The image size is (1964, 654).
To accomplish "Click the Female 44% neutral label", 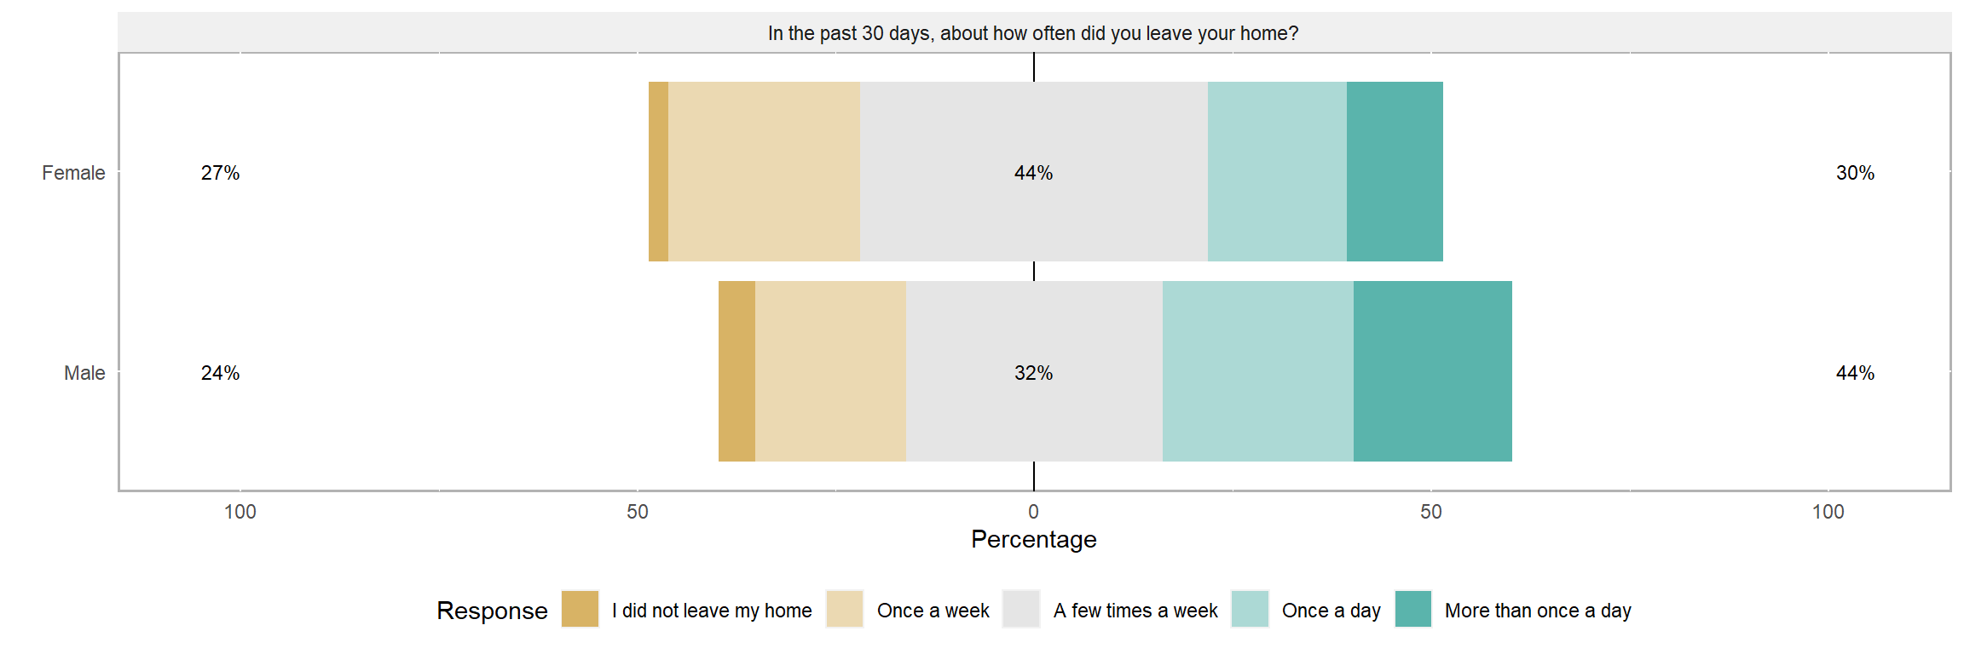I will tap(1033, 173).
